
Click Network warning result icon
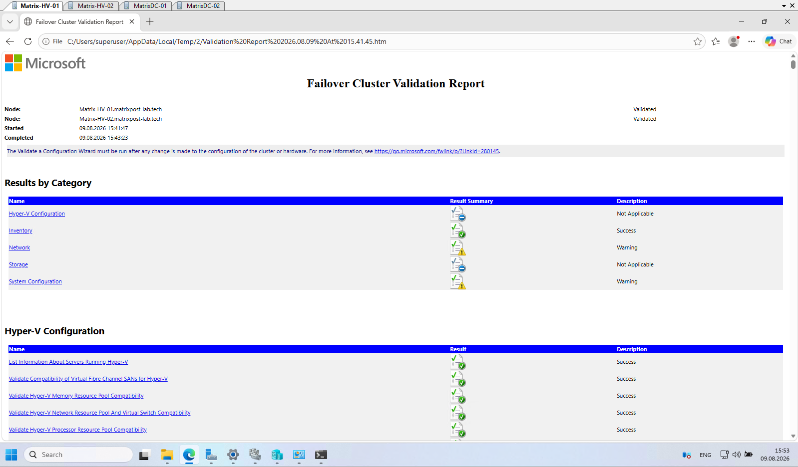pyautogui.click(x=457, y=247)
